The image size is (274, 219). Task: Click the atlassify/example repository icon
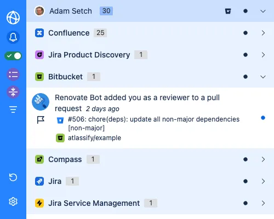coord(60,138)
